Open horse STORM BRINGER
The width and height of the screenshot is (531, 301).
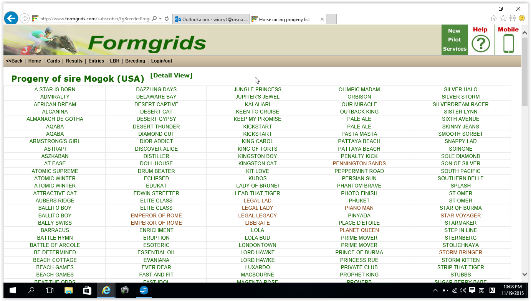(x=461, y=252)
